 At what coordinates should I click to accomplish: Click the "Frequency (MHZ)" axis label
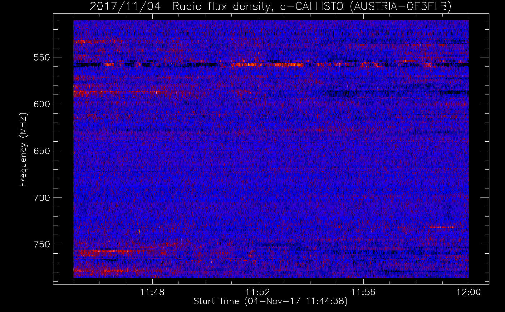tap(23, 150)
